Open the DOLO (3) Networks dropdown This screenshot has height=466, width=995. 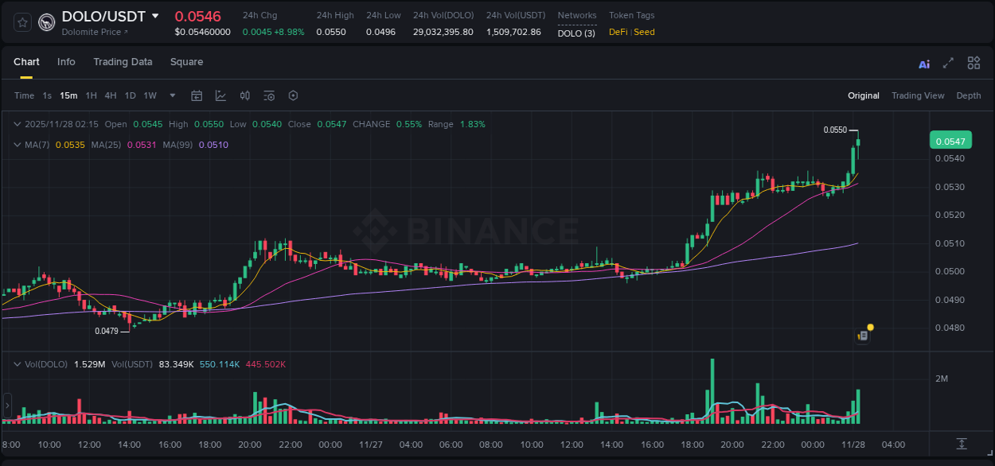[x=576, y=33]
